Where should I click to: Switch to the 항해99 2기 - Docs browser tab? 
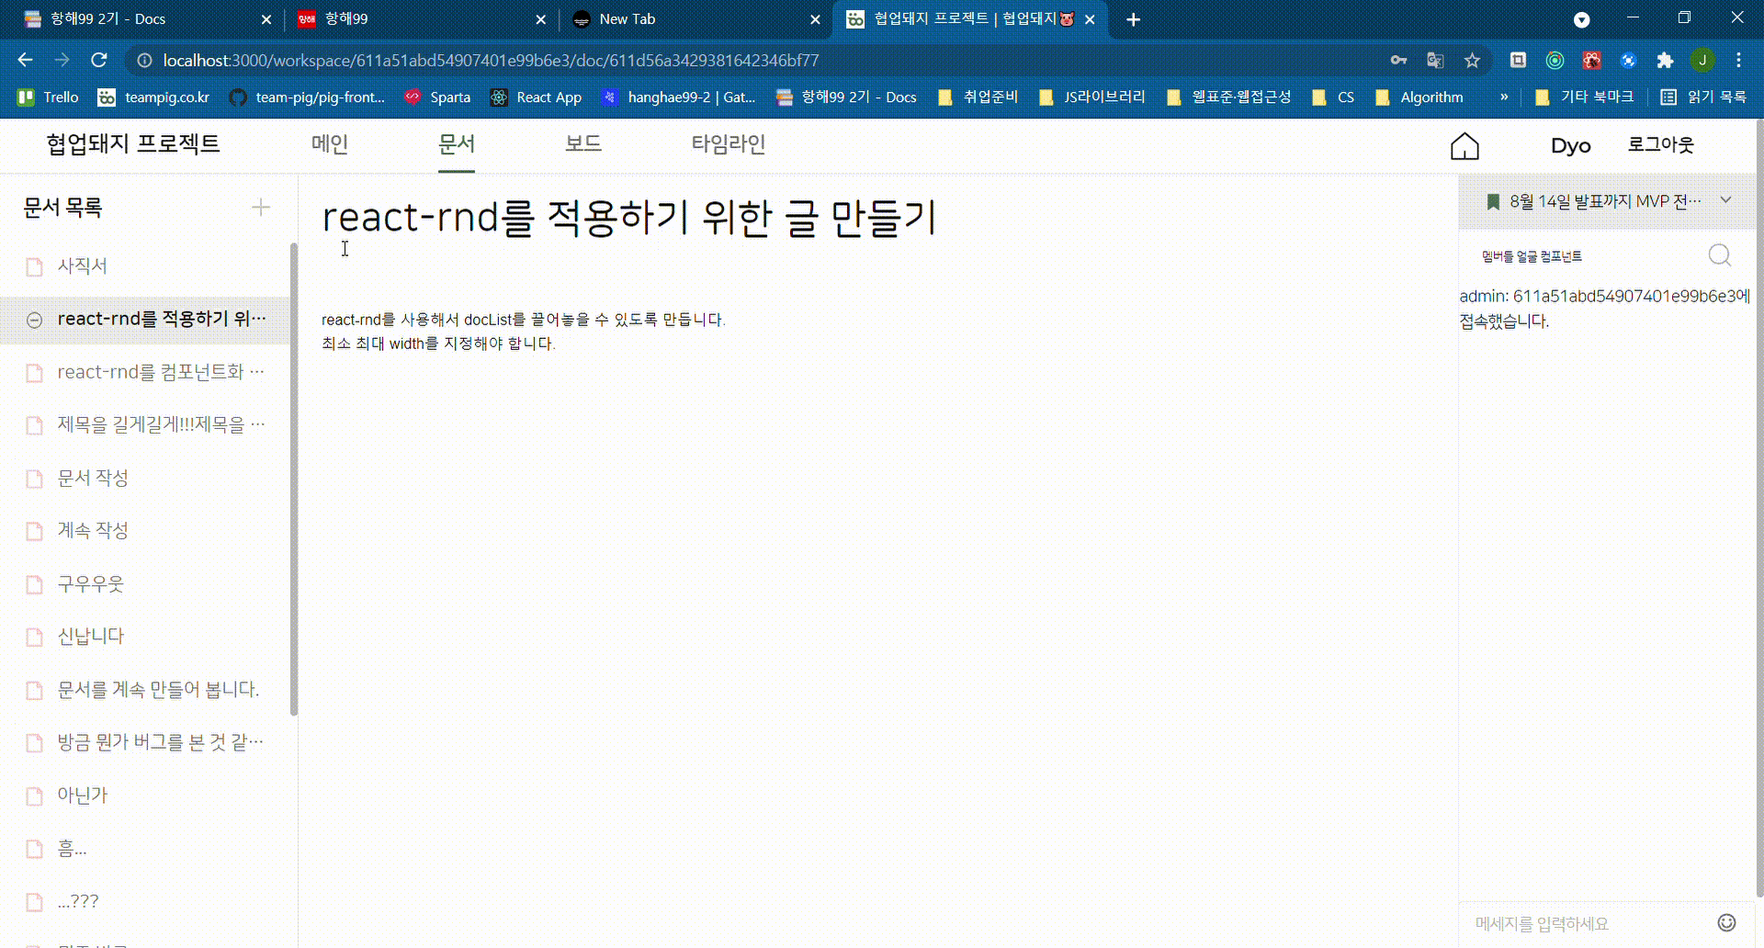coord(145,19)
